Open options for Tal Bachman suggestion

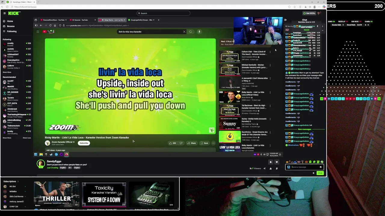[x=270, y=106]
